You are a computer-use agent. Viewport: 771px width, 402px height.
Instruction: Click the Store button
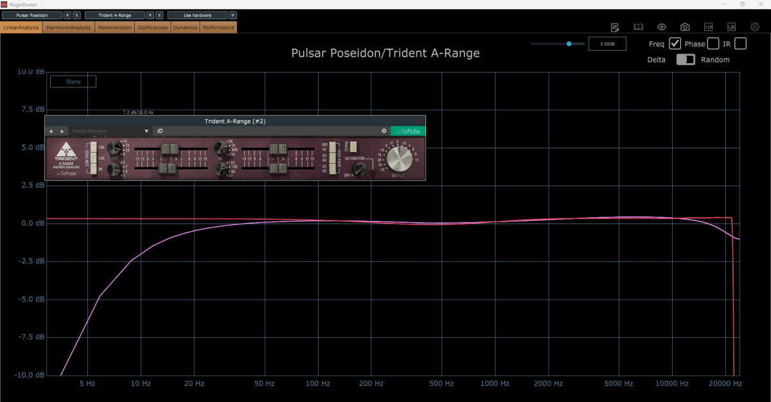(x=73, y=82)
